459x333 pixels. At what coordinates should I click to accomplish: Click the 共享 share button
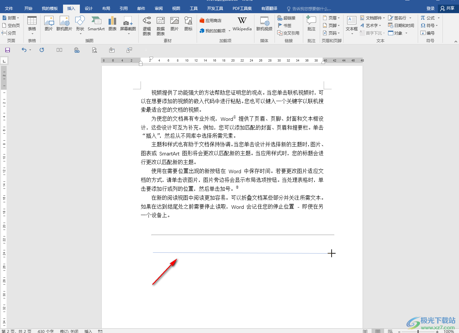point(447,9)
